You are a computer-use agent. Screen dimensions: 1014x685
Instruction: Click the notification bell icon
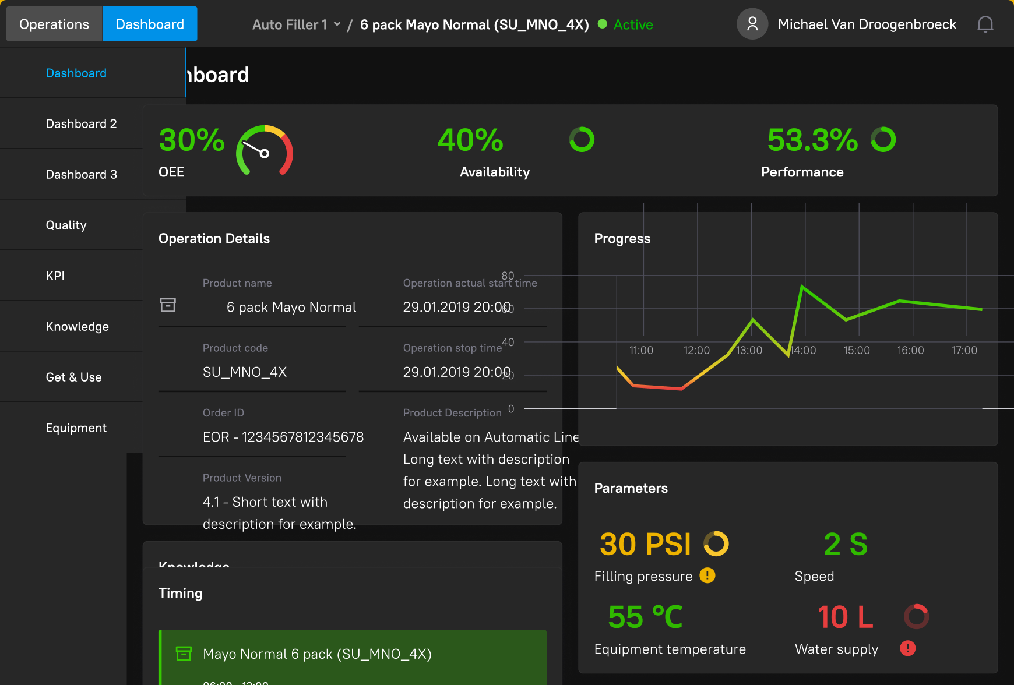[x=985, y=24]
